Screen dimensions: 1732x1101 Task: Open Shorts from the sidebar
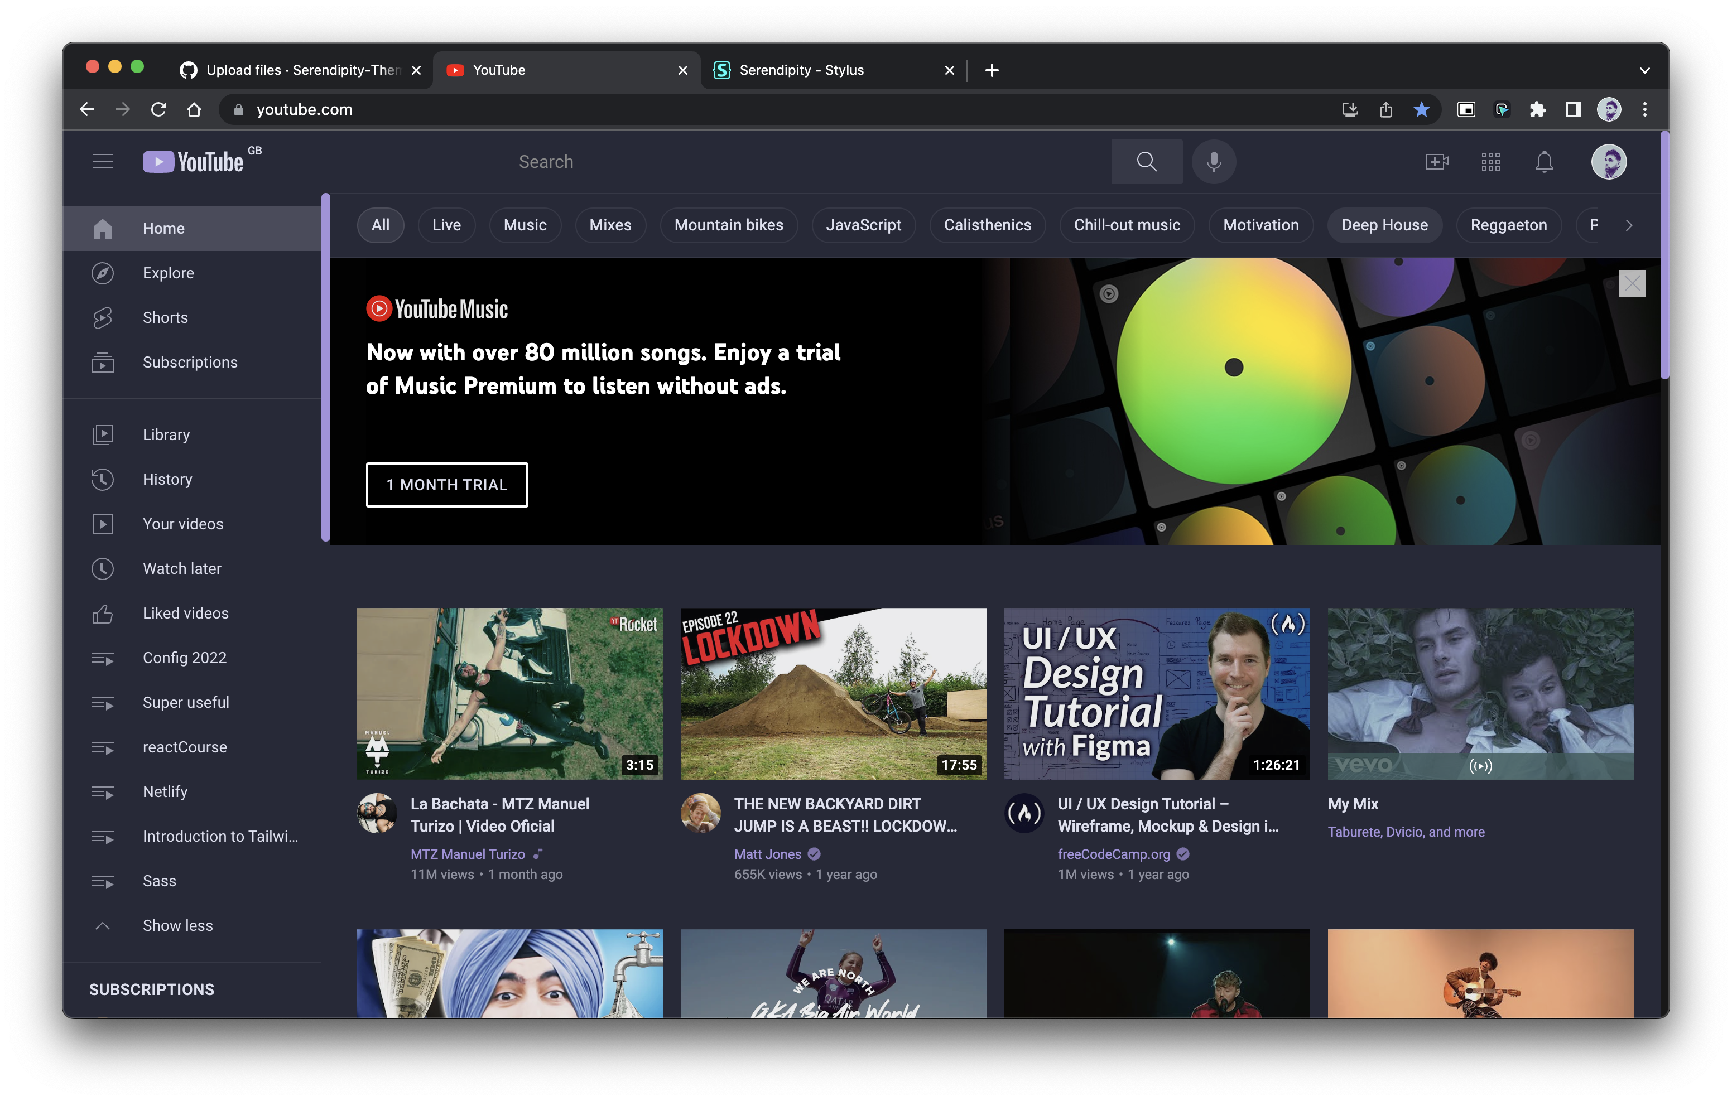point(165,317)
